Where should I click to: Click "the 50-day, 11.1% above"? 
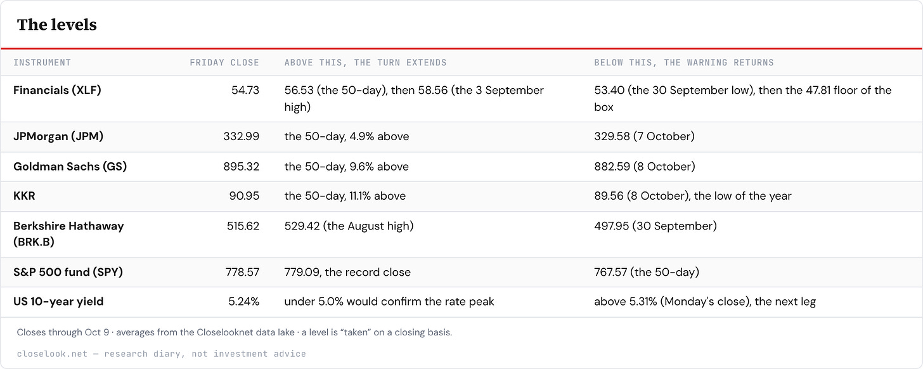coord(345,196)
